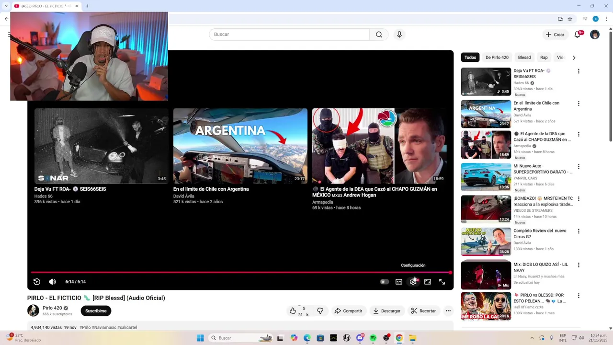The image size is (613, 345).
Task: Enter fullscreen mode
Action: (442, 282)
